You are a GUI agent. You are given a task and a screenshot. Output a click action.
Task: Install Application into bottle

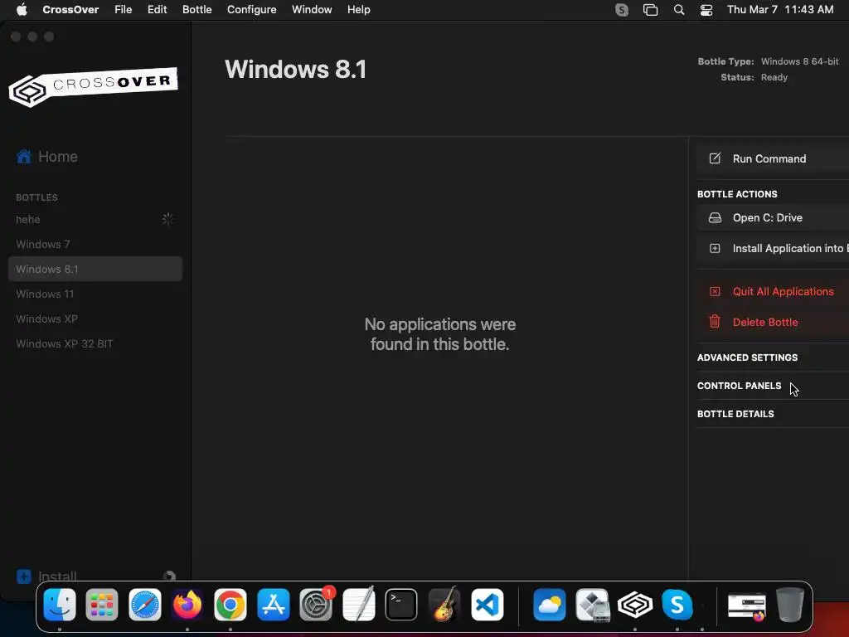click(x=773, y=249)
